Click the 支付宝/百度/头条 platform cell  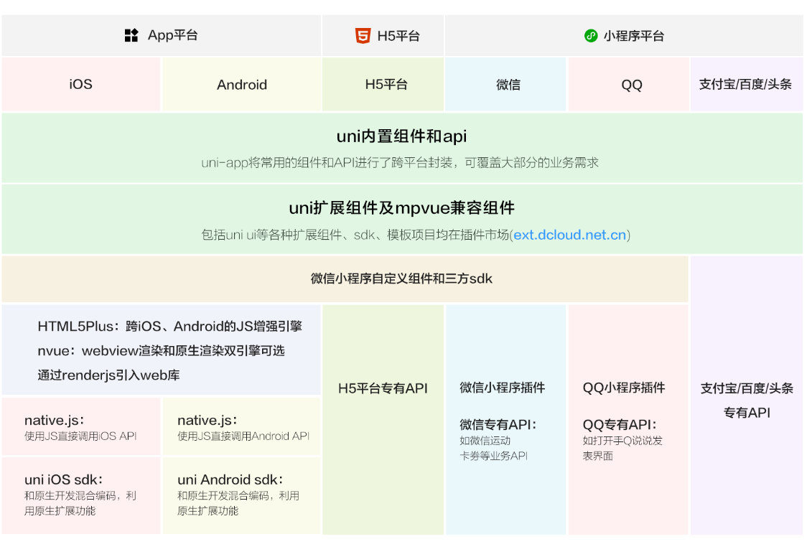pos(747,85)
